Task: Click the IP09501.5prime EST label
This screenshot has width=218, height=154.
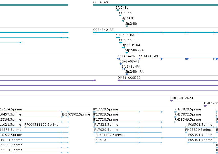Action: click(x=200, y=125)
